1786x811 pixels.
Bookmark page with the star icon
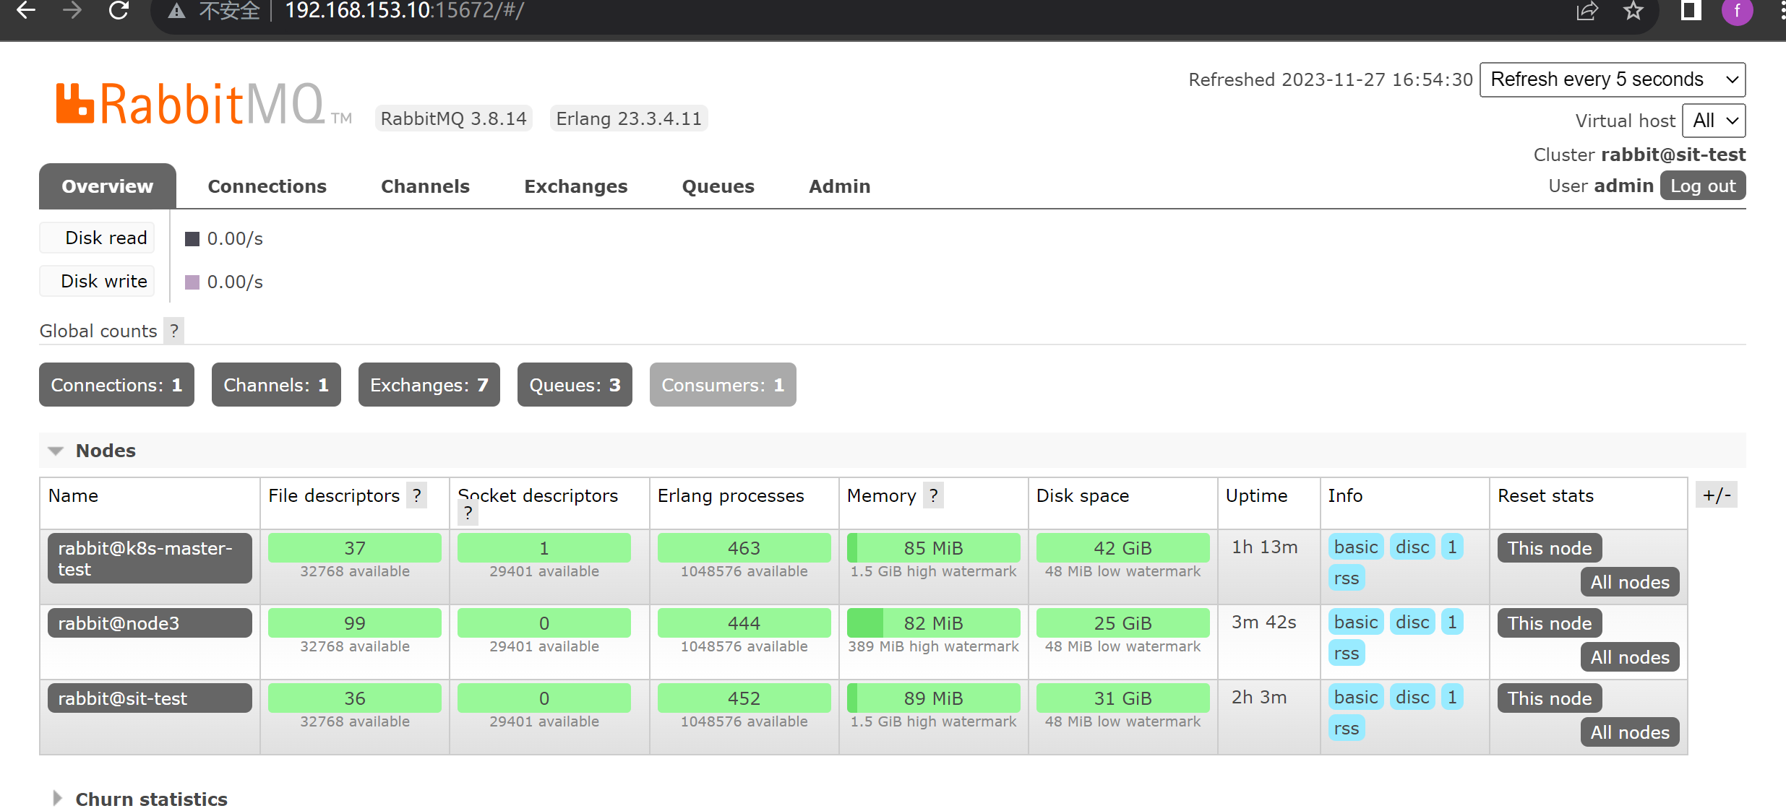point(1633,11)
